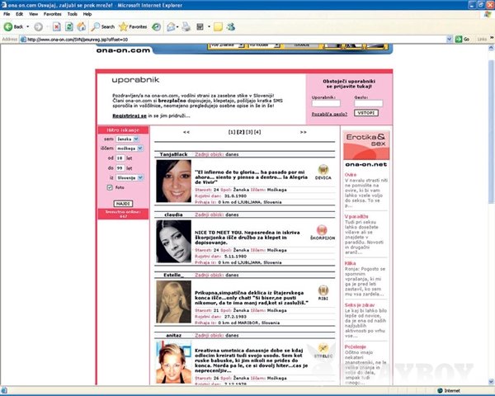The image size is (495, 396).
Task: Click the green Go arrow button
Action: tap(459, 39)
